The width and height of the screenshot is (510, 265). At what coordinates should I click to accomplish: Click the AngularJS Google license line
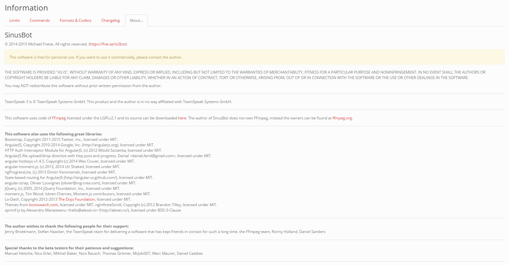tap(80, 145)
